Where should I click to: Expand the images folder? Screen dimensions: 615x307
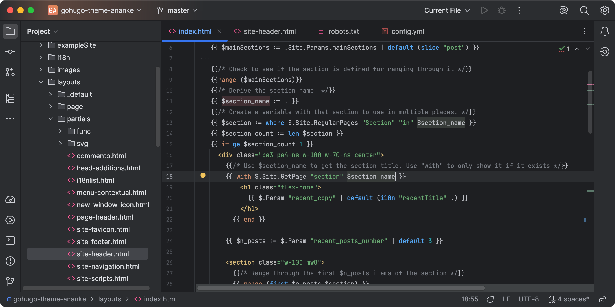point(41,70)
